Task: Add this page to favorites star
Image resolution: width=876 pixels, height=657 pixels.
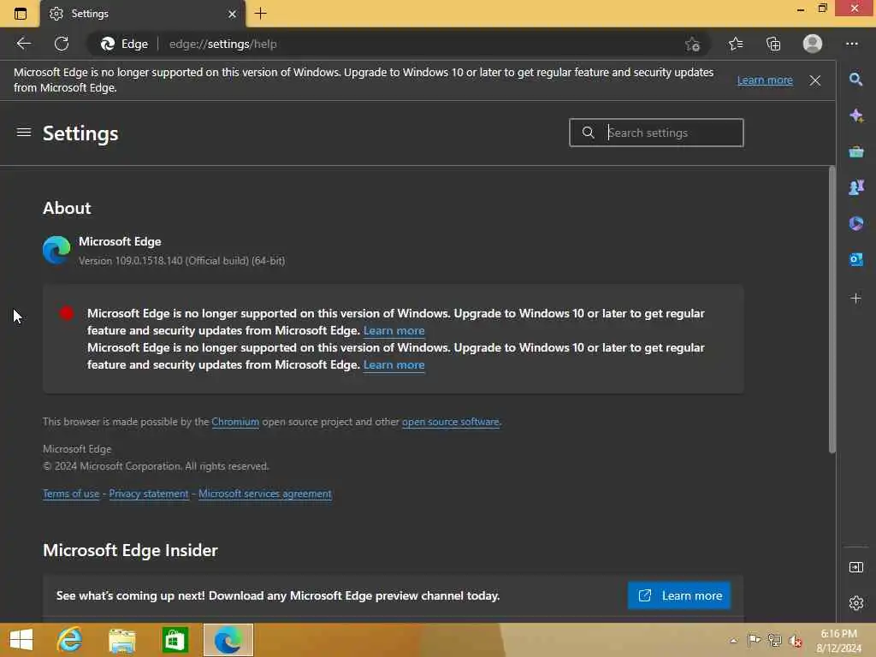Action: click(693, 44)
